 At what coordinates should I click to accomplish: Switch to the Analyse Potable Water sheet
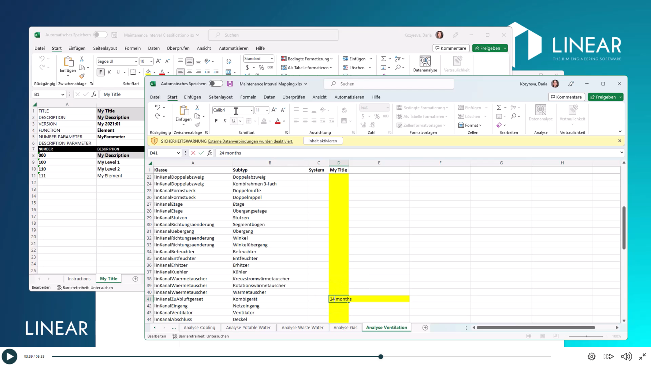[248, 328]
